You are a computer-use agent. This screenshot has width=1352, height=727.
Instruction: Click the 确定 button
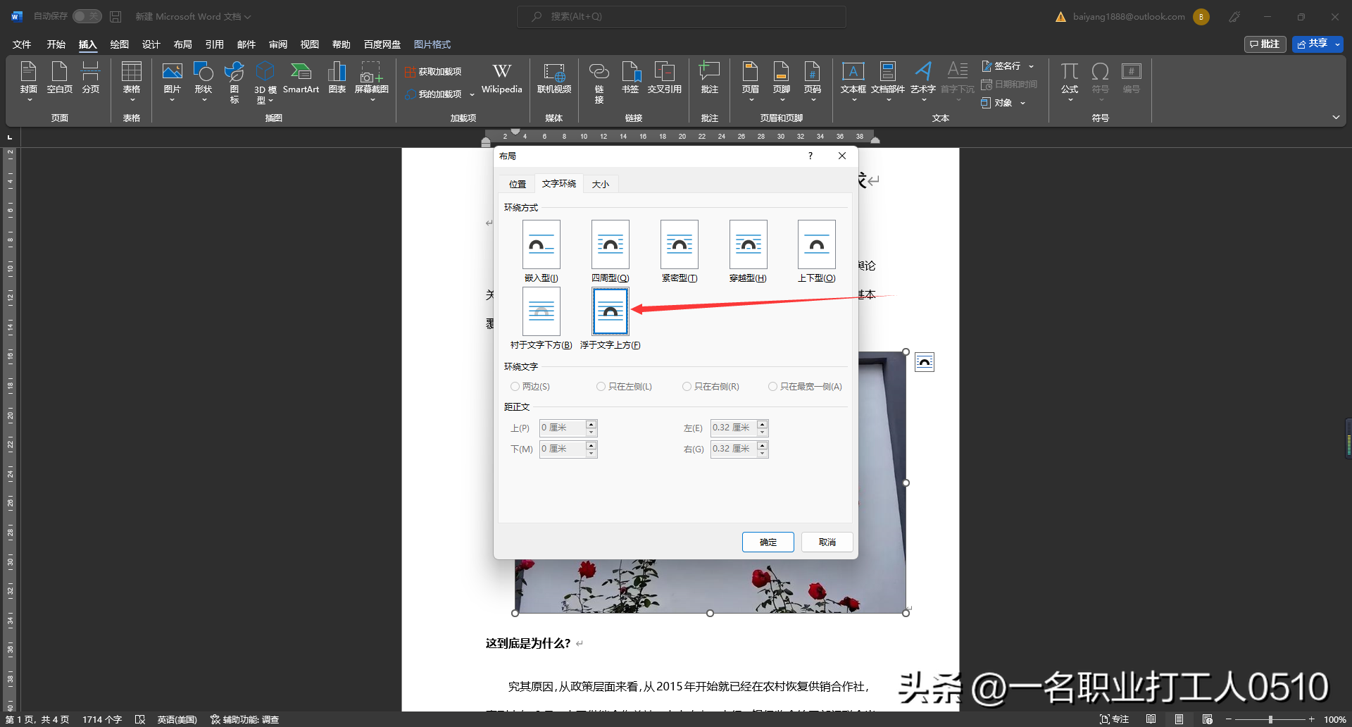point(768,542)
